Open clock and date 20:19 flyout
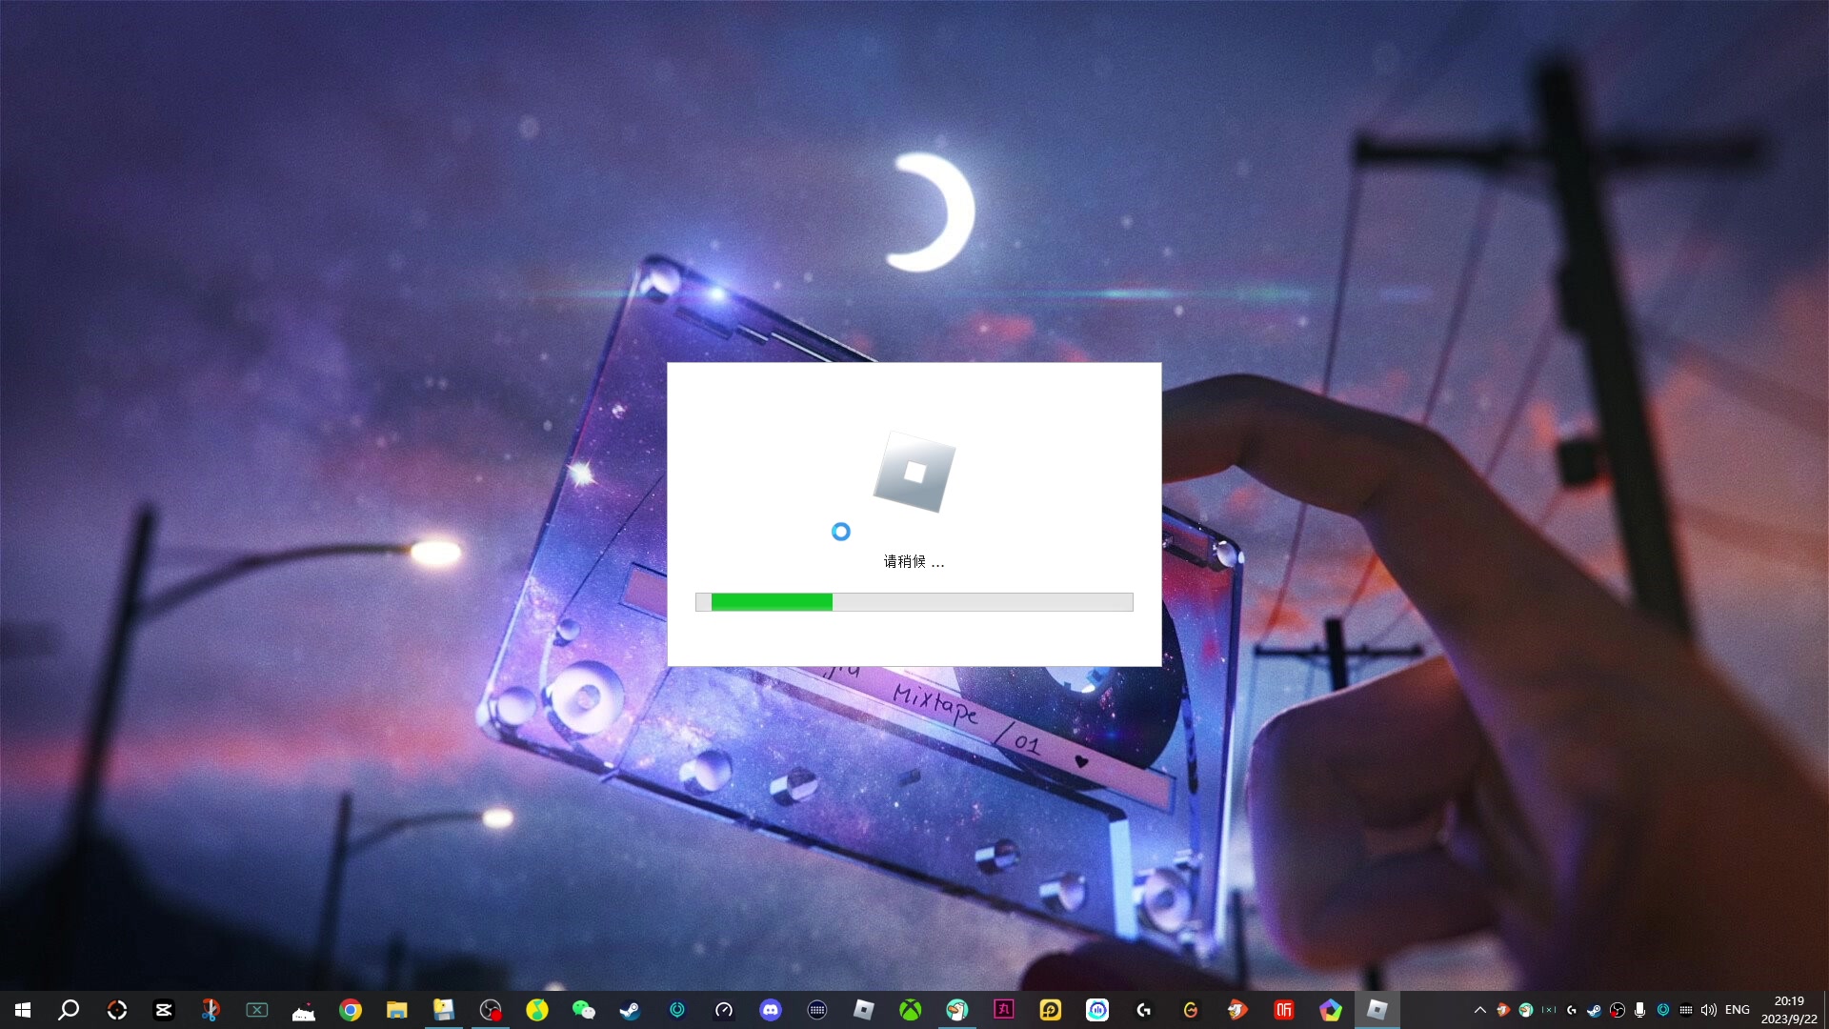The image size is (1829, 1029). (x=1789, y=1010)
